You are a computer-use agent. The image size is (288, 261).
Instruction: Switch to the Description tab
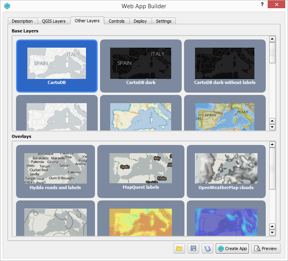(x=22, y=21)
